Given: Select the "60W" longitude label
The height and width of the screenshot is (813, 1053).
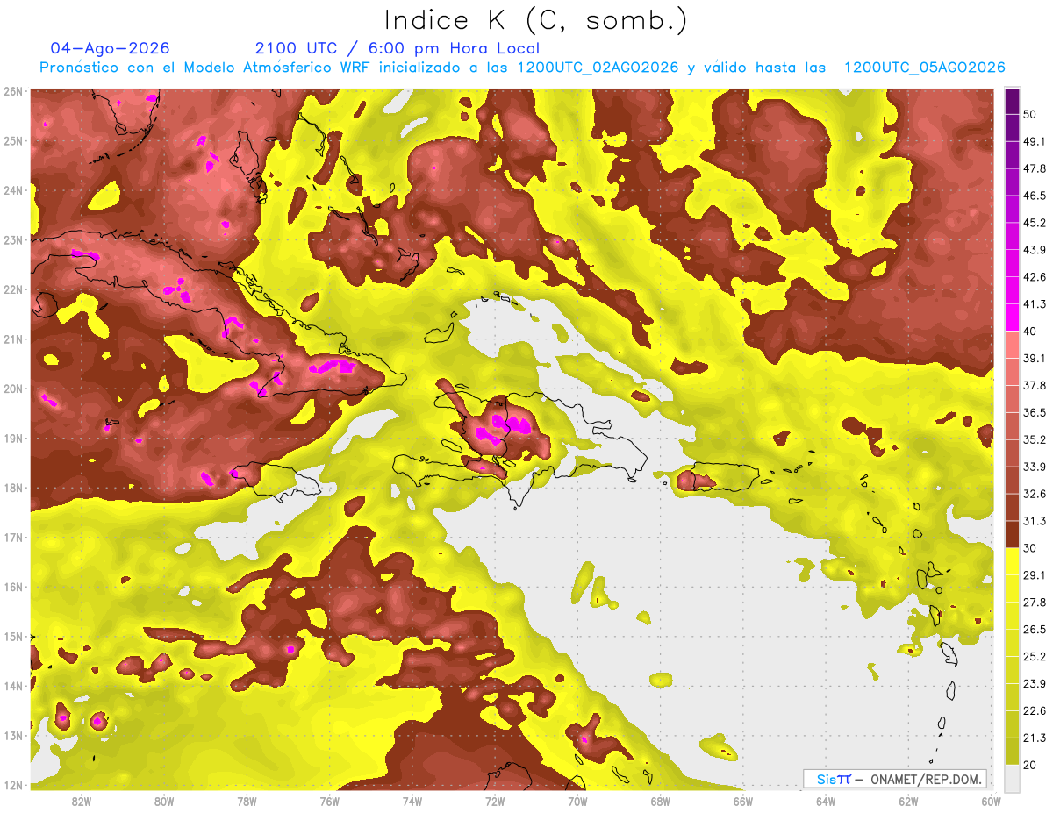Looking at the screenshot, I should (x=992, y=802).
